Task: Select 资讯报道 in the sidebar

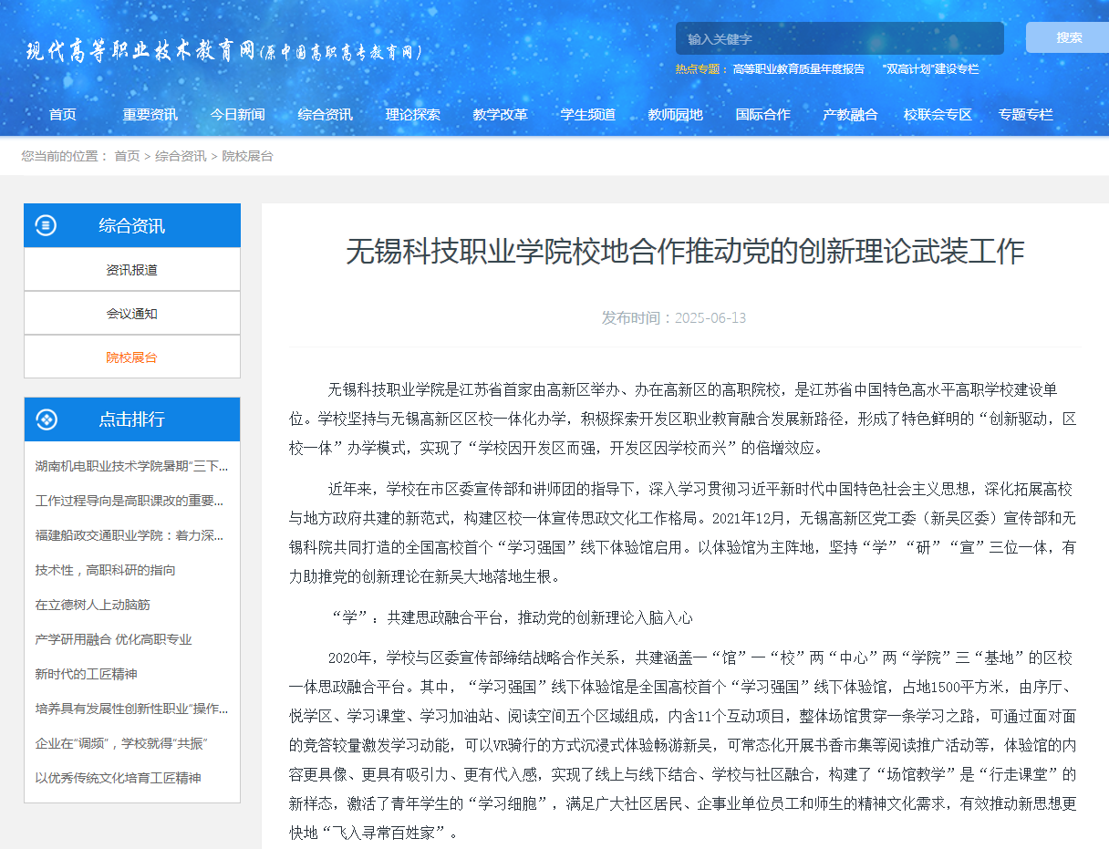Action: (131, 270)
